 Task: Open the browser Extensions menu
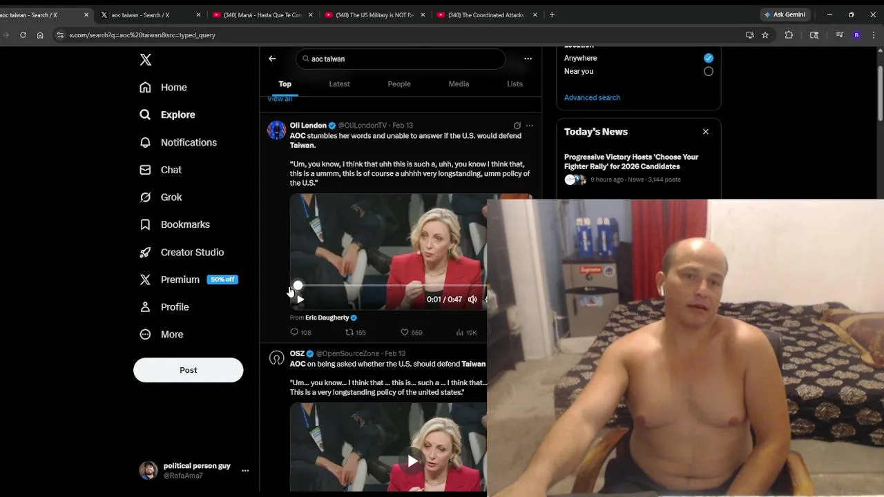tap(789, 35)
